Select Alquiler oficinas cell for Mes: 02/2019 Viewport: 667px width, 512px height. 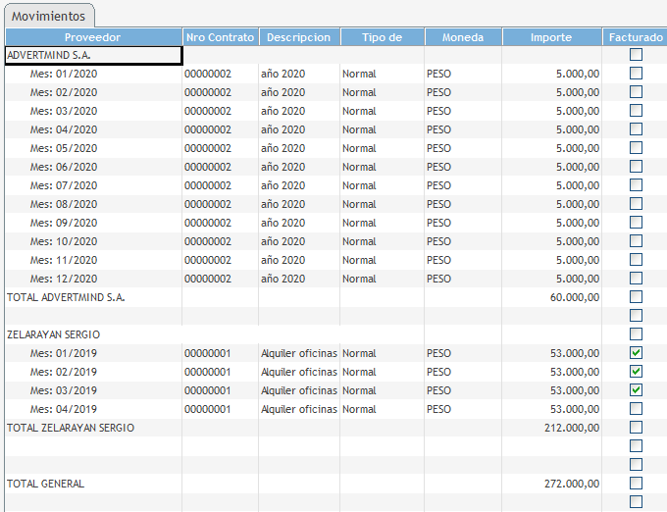point(298,372)
